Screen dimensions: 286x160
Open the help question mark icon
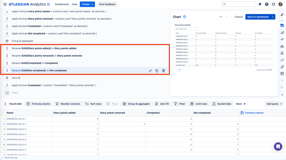coord(267,4)
